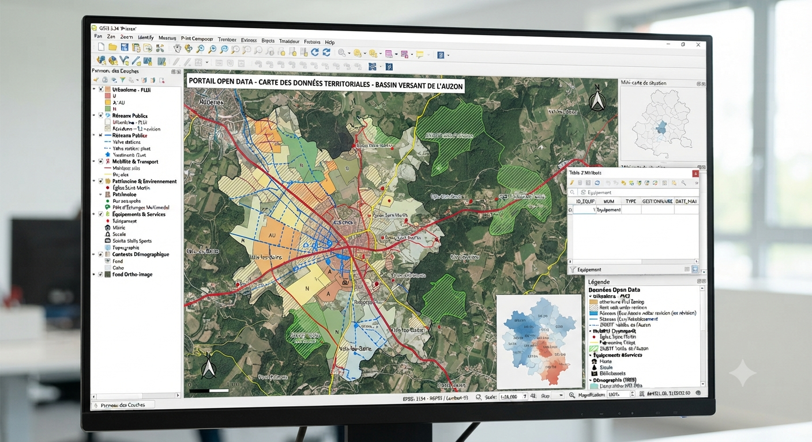Sort by the DATE_MAJ column header
This screenshot has width=812, height=442.
(686, 201)
